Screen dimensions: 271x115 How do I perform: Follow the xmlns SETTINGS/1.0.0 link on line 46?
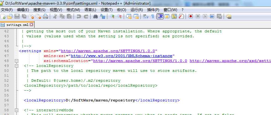108,51
